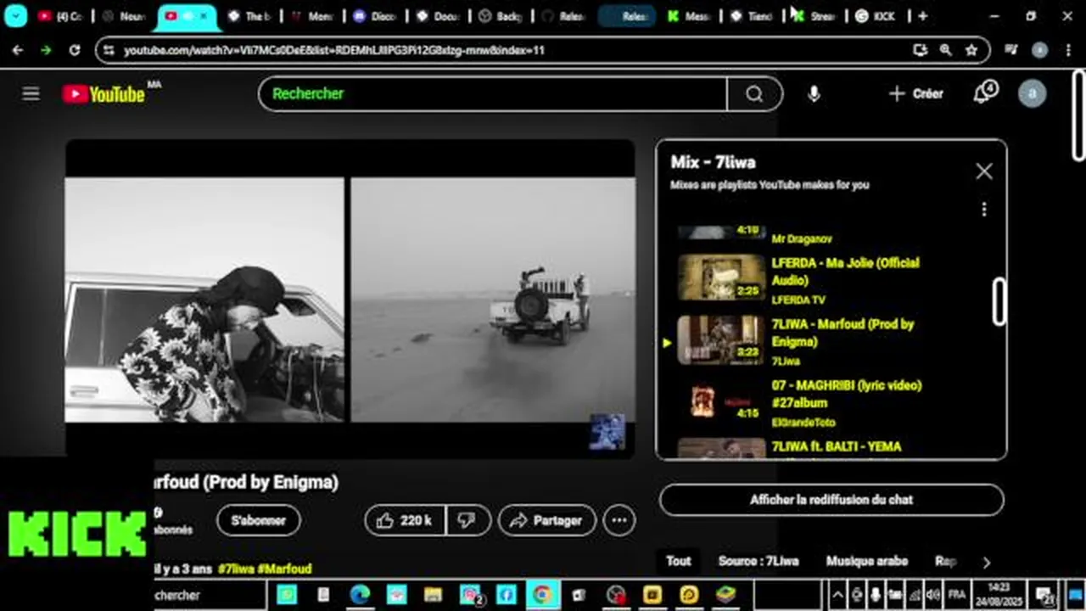Click the Partager share button

pyautogui.click(x=547, y=520)
